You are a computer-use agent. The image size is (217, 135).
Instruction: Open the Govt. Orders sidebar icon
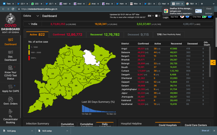click(x=10, y=99)
